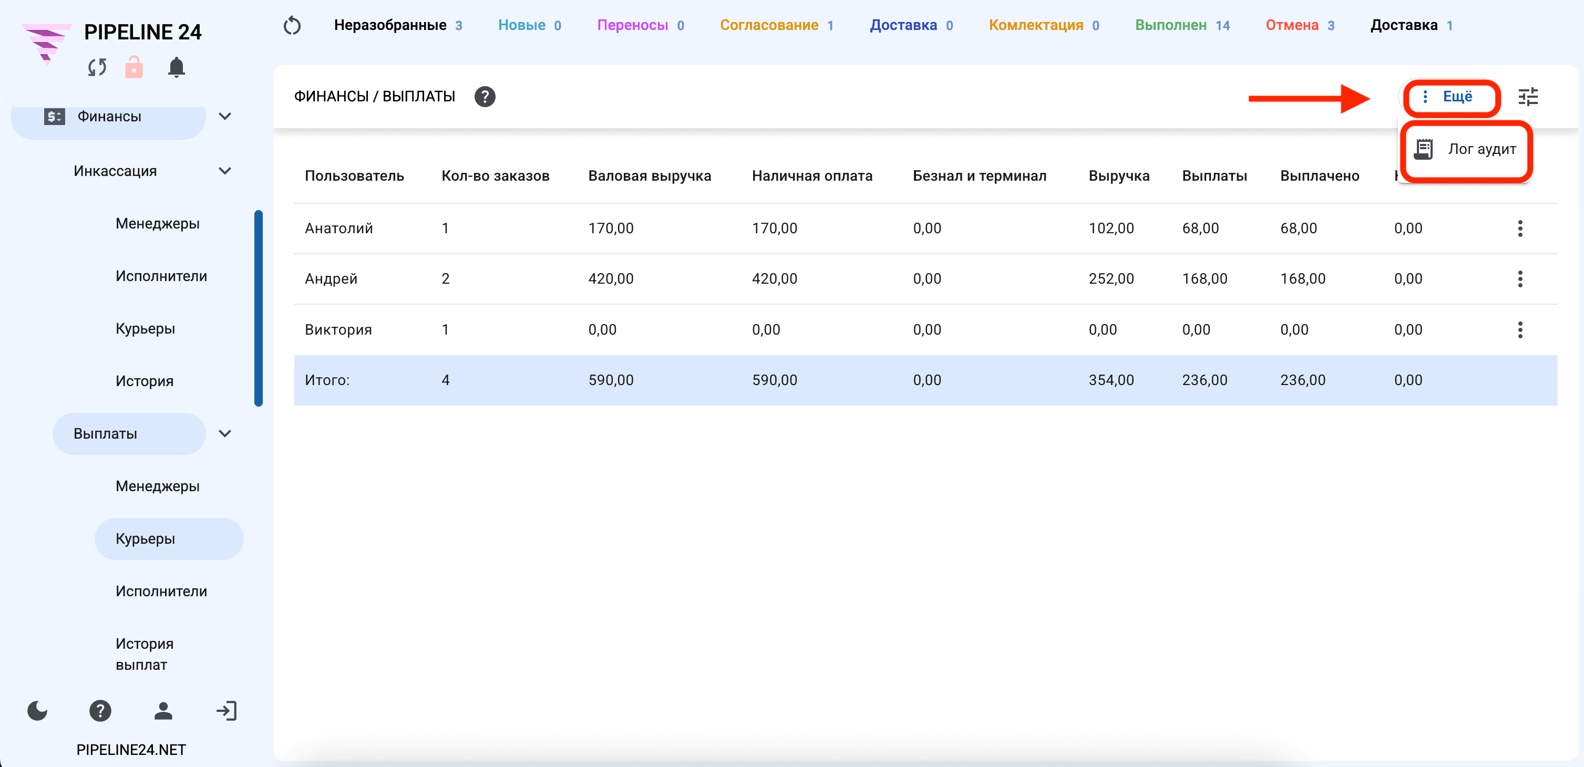
Task: Open the Выполнен 14 tab
Action: coord(1182,25)
